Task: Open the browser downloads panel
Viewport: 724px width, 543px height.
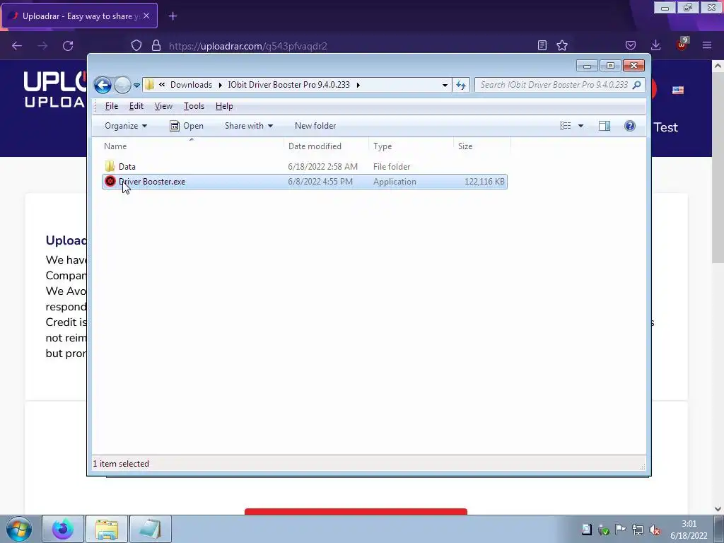Action: tap(655, 45)
